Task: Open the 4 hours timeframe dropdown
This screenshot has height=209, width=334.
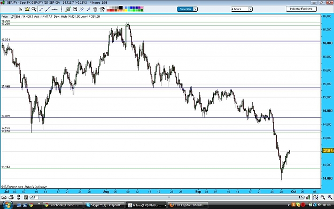Action: click(242, 9)
